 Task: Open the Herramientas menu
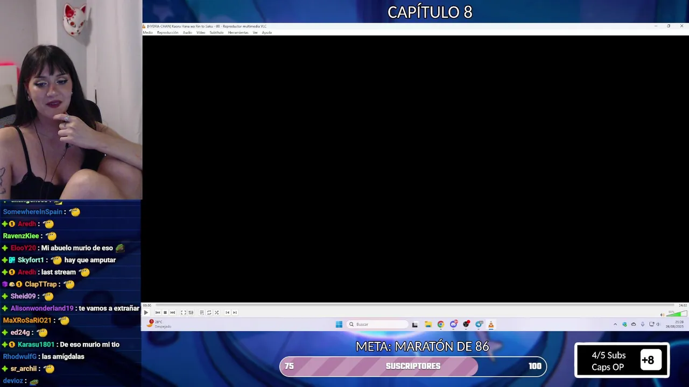(238, 33)
